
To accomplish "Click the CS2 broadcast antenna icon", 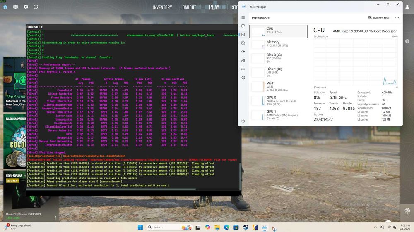I will [x=407, y=212].
